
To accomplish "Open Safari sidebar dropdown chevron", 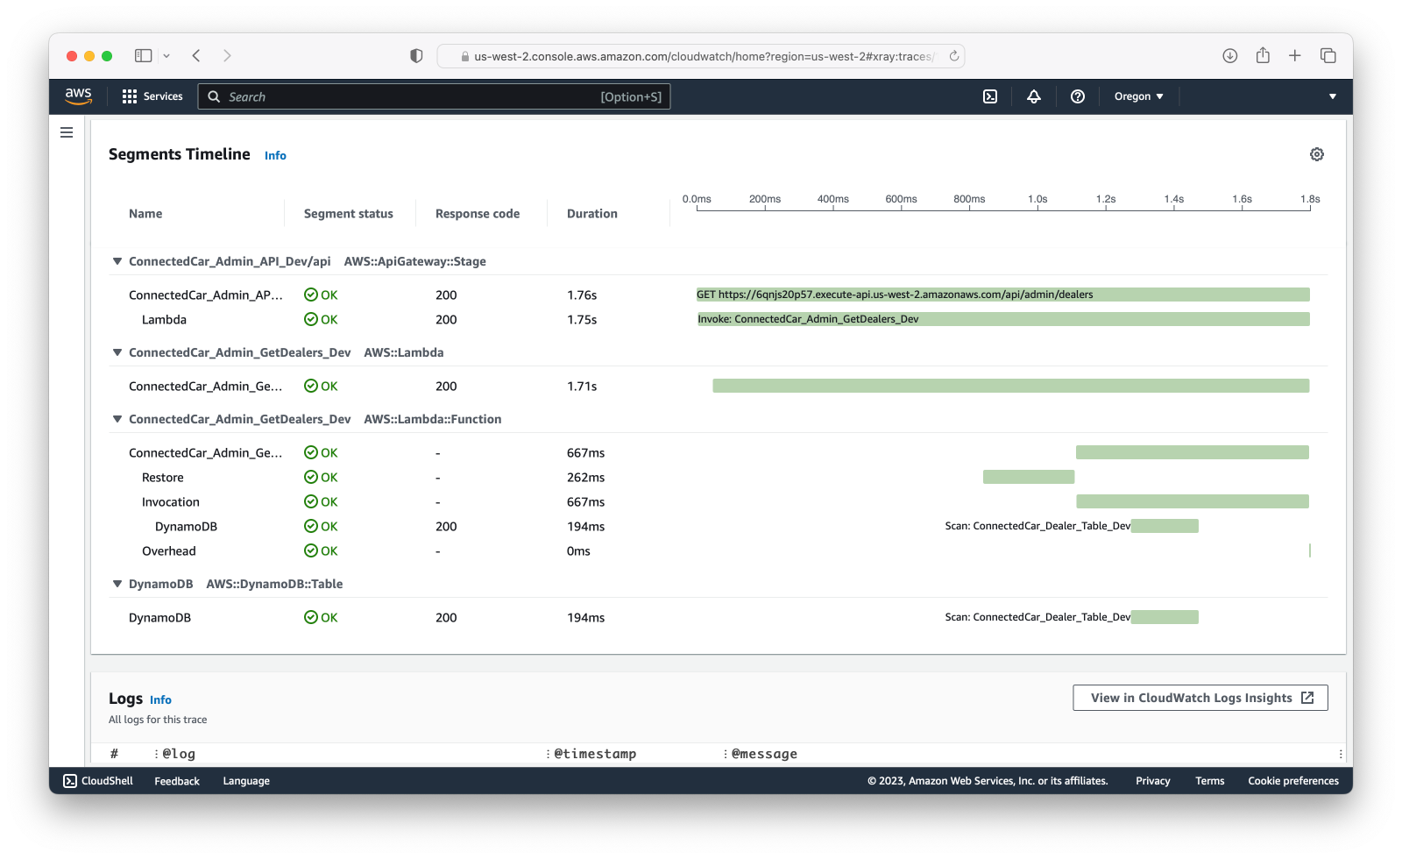I will pos(166,55).
